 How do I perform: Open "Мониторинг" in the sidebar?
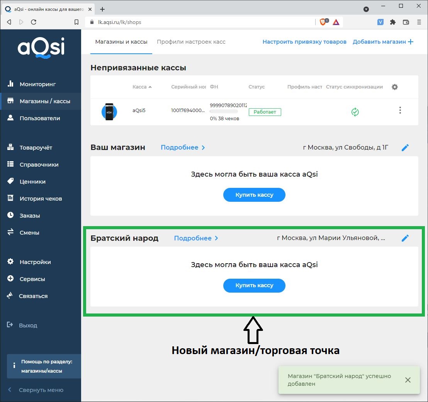pos(37,84)
